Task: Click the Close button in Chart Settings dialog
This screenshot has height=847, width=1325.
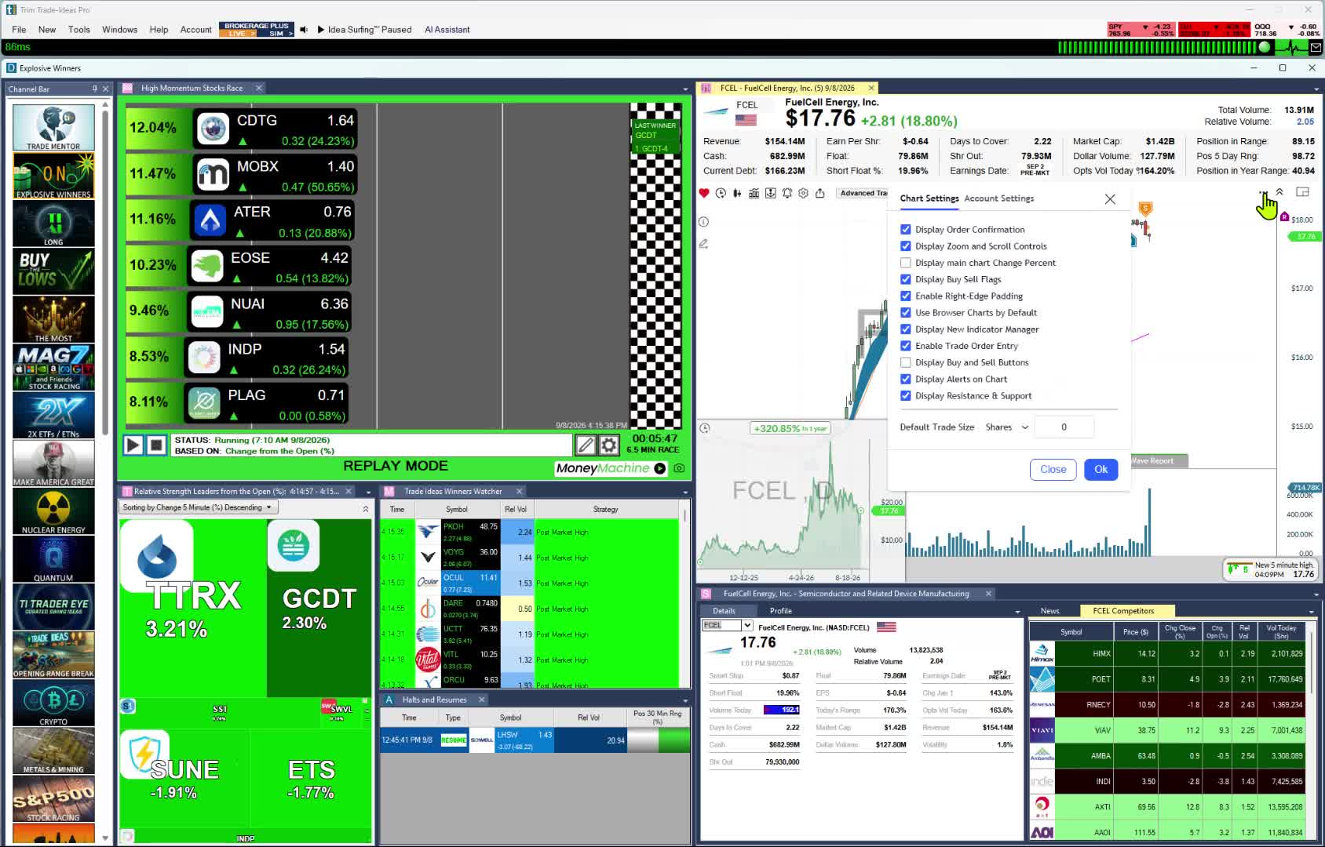Action: (x=1053, y=470)
